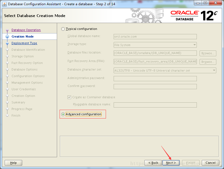Minimize the Database Configuration Assistant window
Image resolution: width=224 pixels, height=169 pixels.
[198, 3]
